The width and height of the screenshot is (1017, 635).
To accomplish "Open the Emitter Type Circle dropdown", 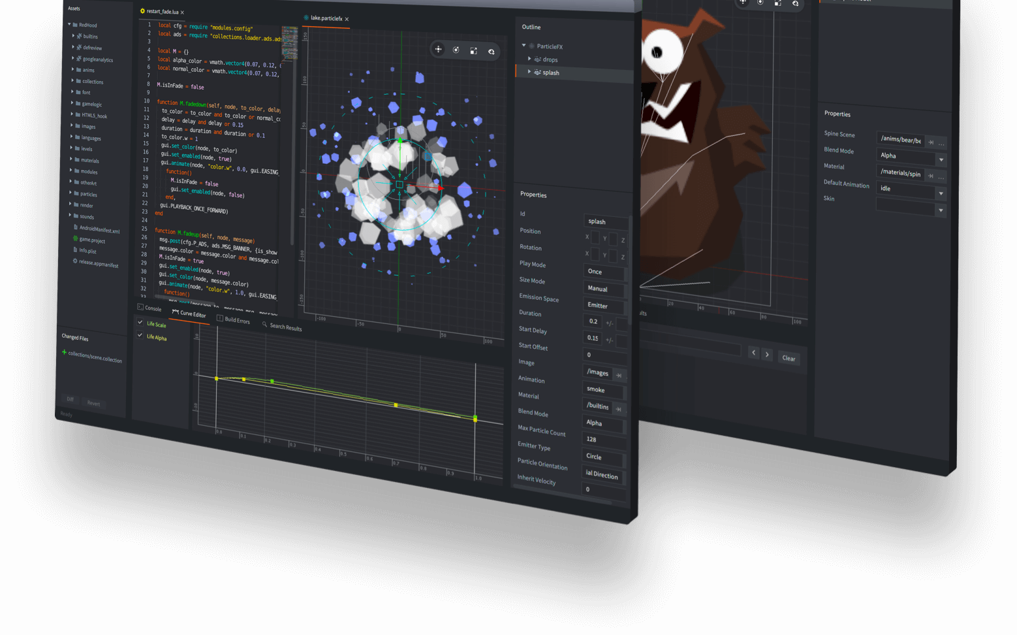I will pyautogui.click(x=604, y=457).
